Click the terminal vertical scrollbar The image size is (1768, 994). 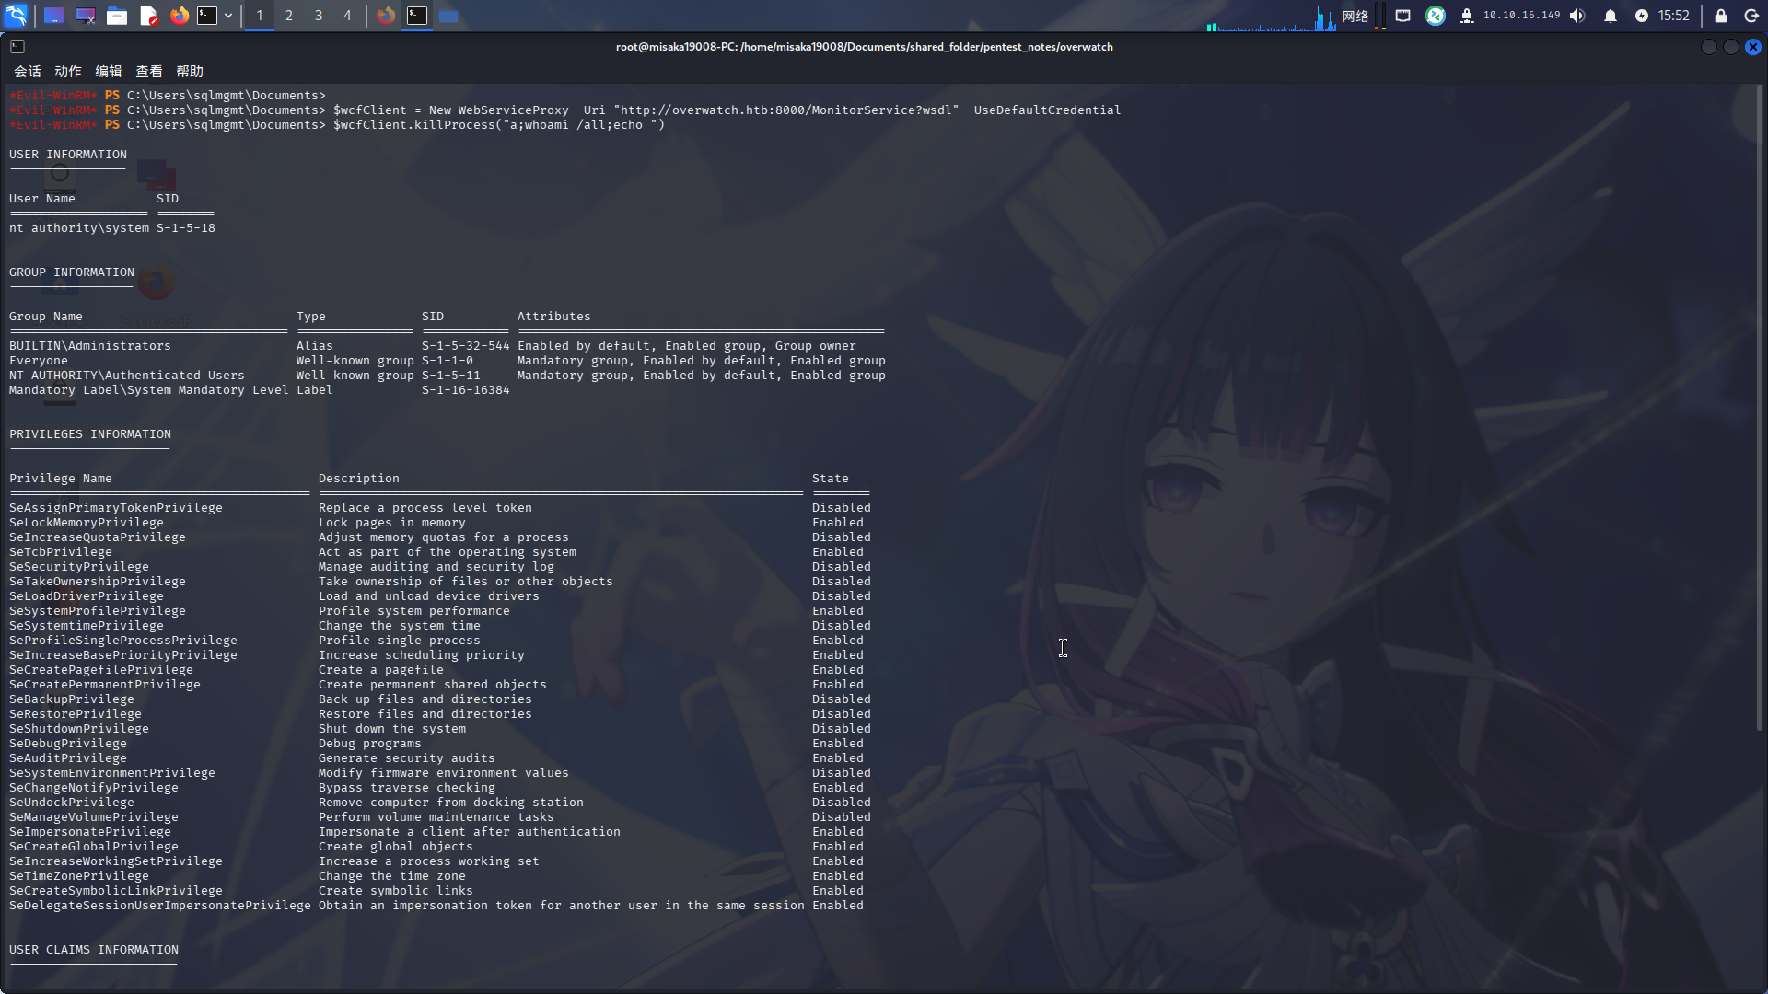1760,405
